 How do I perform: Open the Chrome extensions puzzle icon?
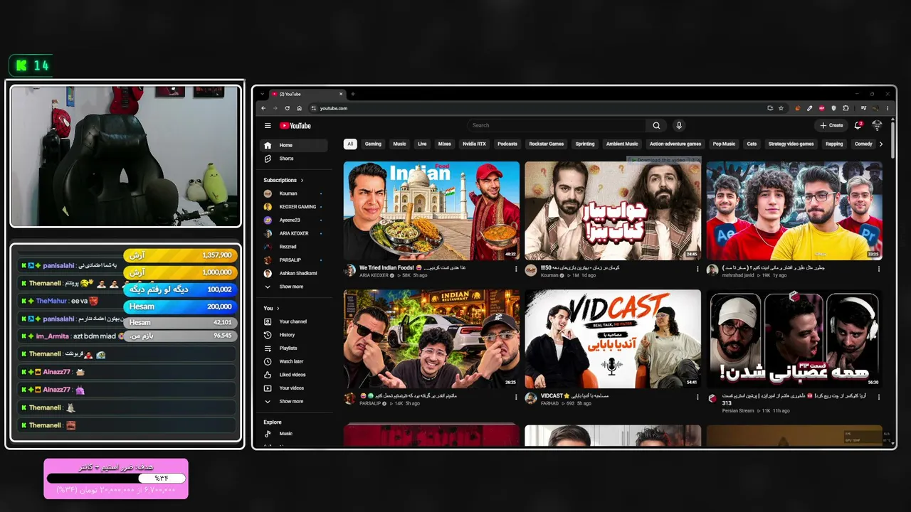coord(846,108)
